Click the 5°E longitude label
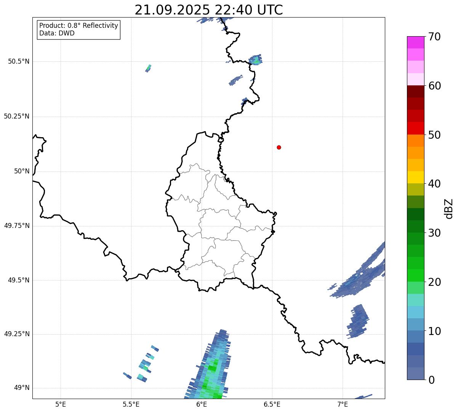458x412 pixels. (61, 404)
